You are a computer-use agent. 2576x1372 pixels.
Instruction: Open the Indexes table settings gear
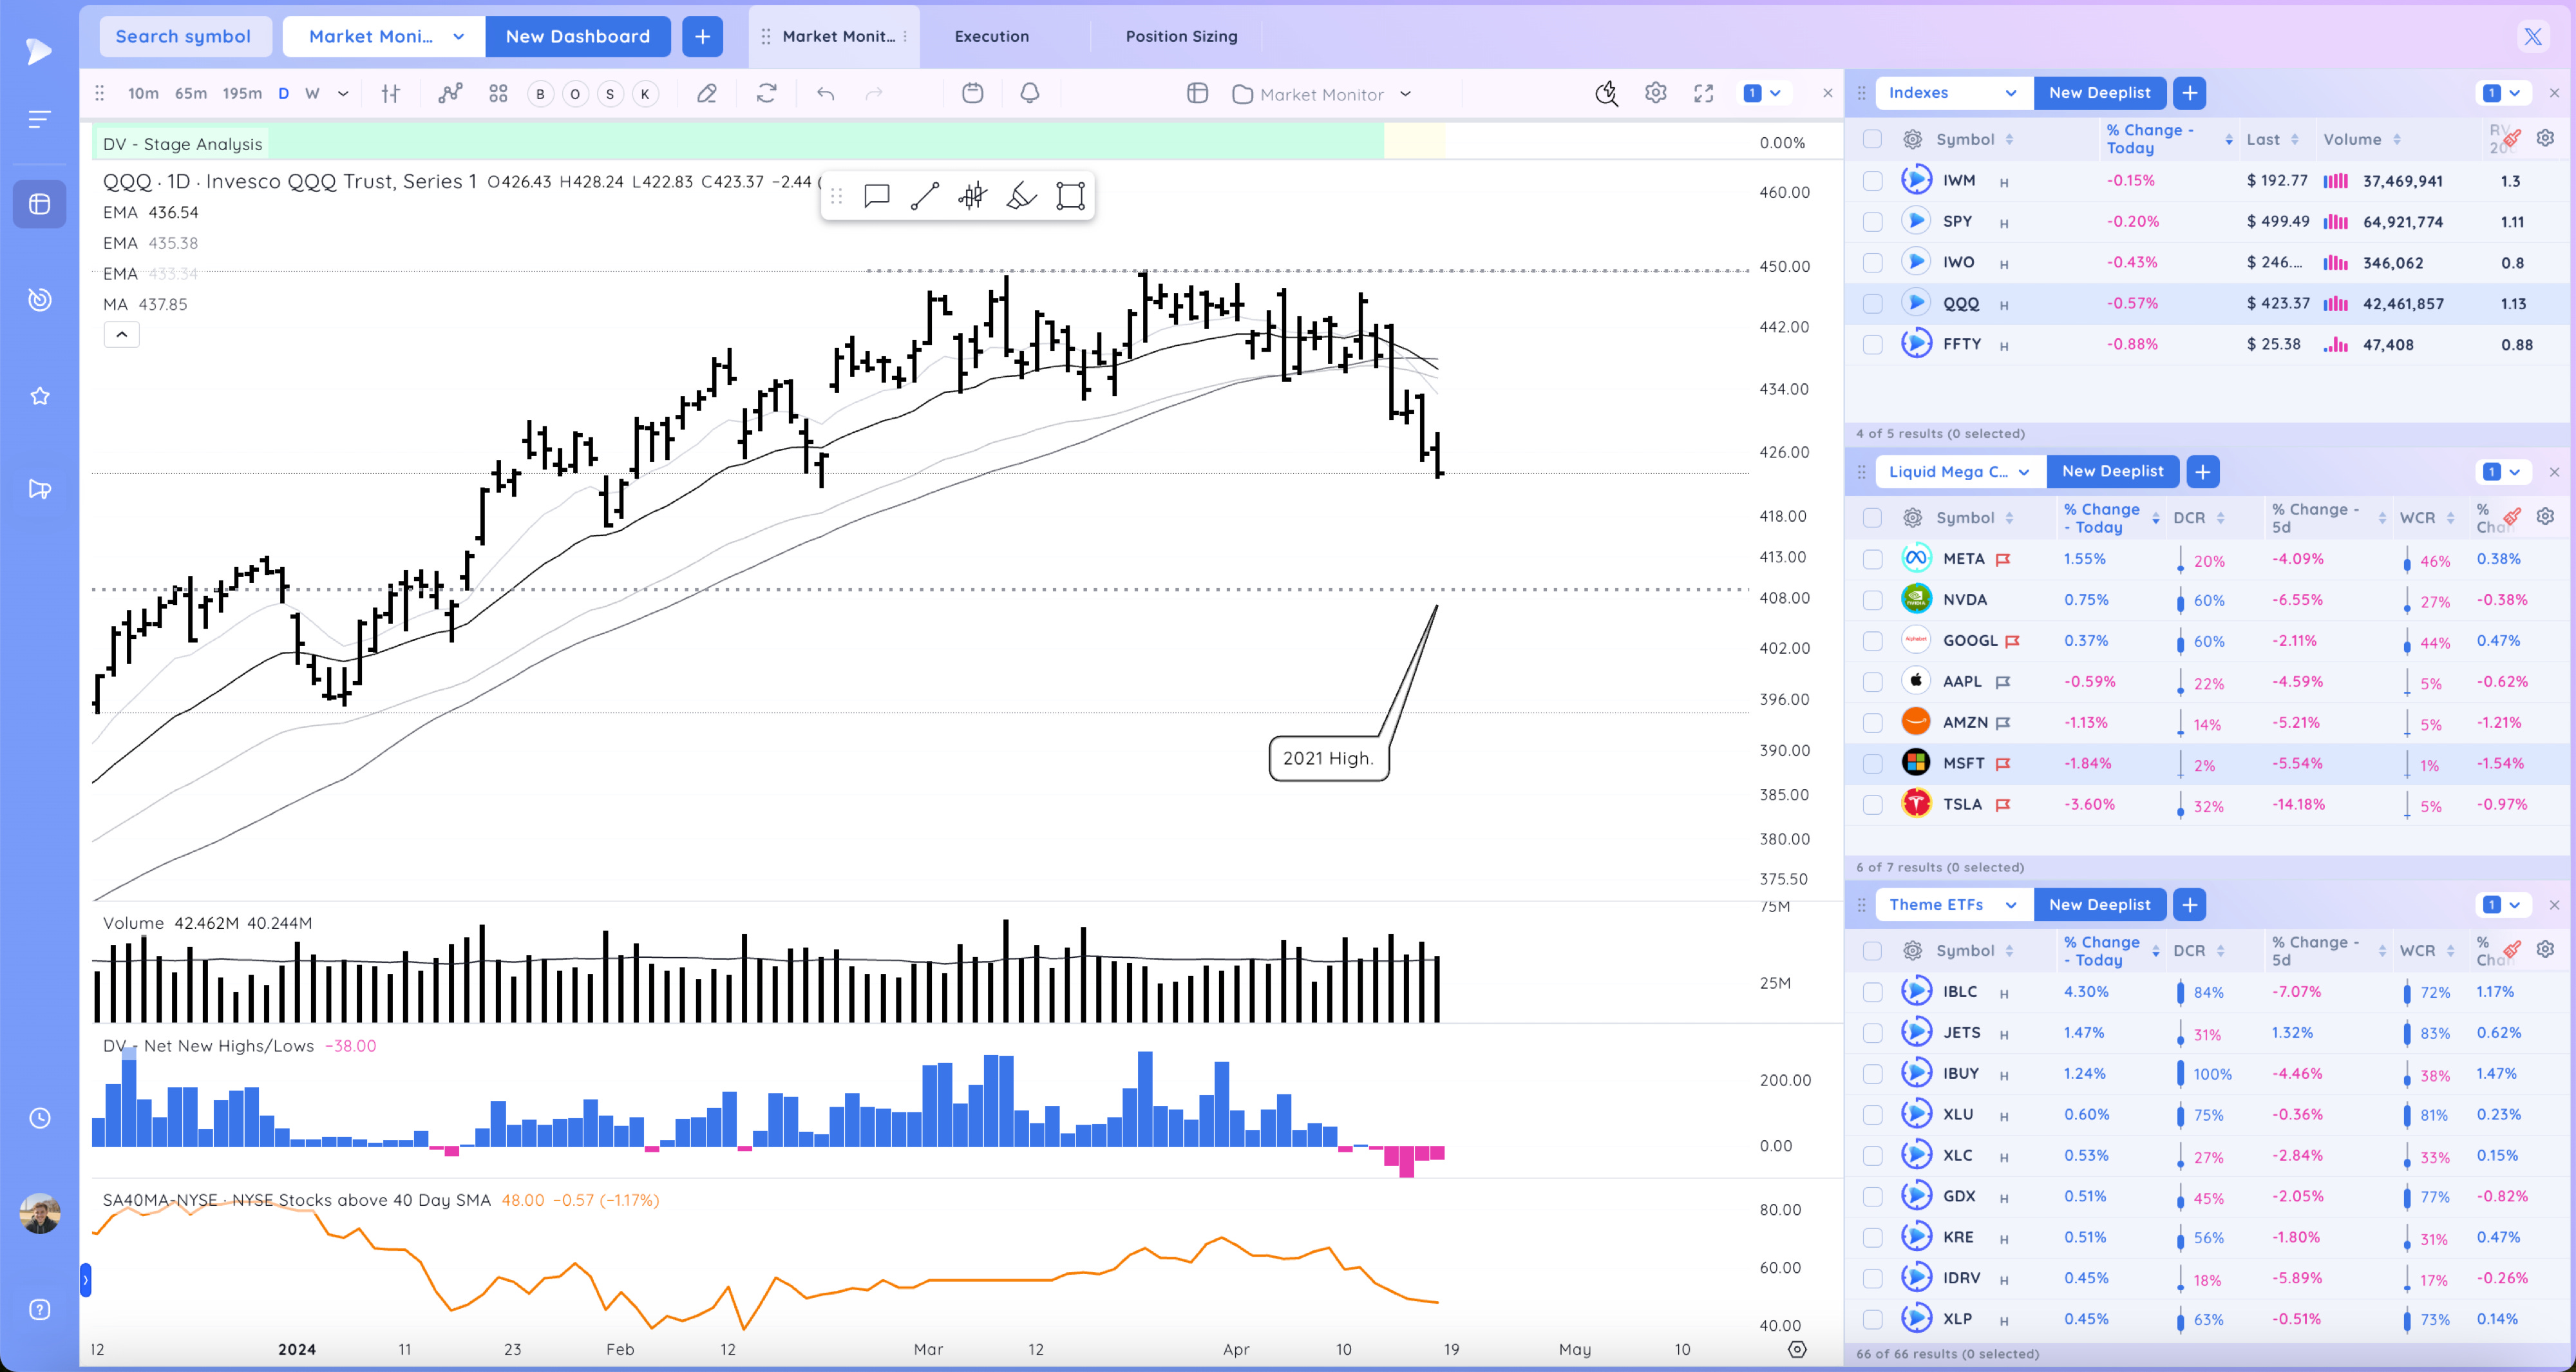[x=2546, y=138]
